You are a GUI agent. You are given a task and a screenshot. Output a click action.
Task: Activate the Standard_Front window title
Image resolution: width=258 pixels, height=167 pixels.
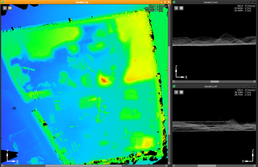point(211,2)
